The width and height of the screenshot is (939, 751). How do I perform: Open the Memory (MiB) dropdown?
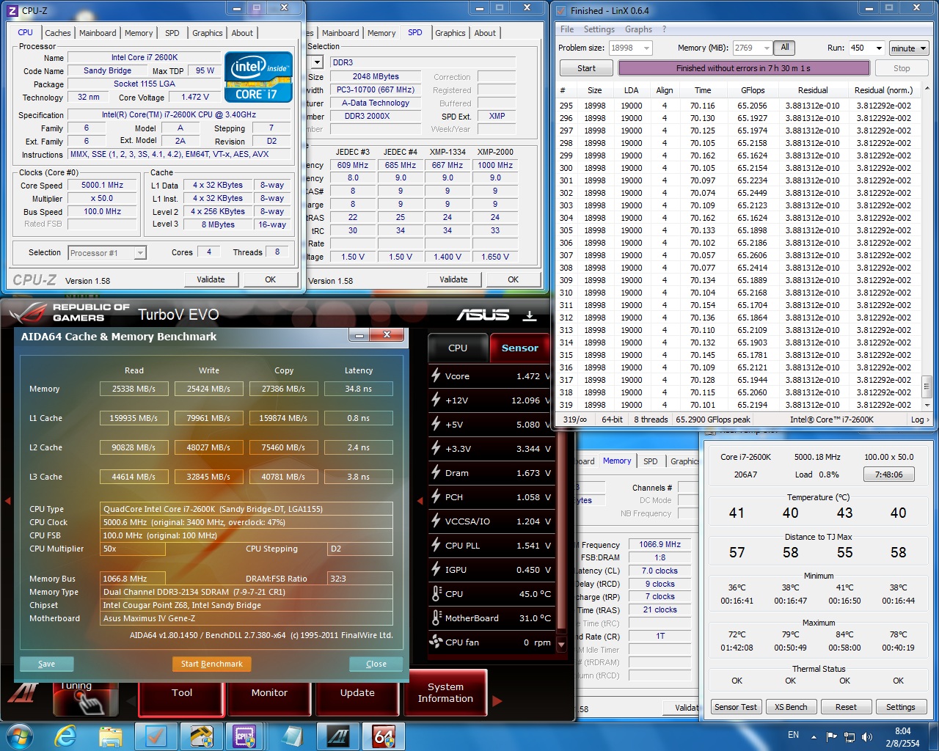(767, 48)
